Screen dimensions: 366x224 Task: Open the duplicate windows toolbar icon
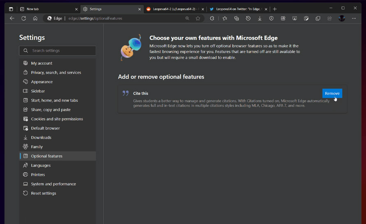318,18
